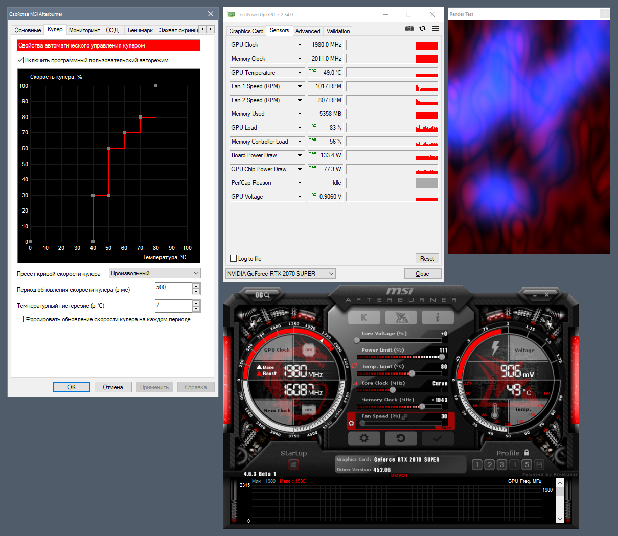
Task: Open the GPU Clock sensor dropdown
Action: tap(300, 45)
